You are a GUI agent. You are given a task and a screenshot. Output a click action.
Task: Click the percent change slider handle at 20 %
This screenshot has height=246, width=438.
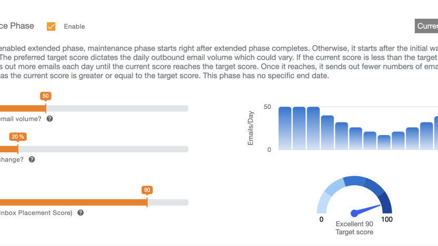point(18,149)
